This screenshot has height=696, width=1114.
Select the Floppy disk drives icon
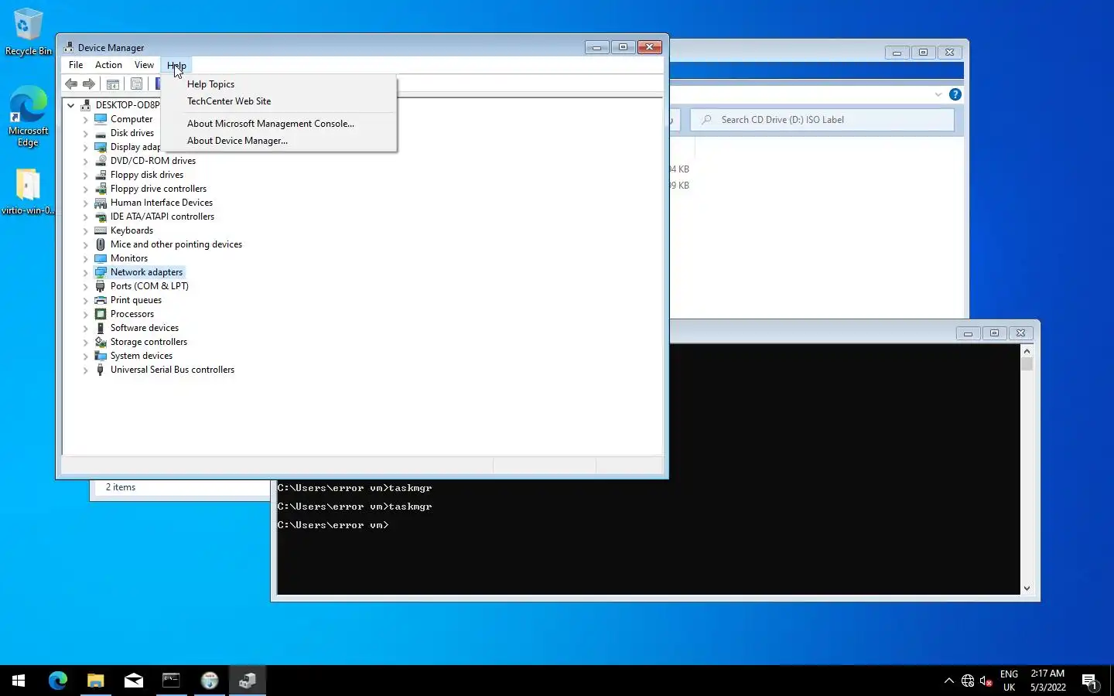click(x=101, y=175)
